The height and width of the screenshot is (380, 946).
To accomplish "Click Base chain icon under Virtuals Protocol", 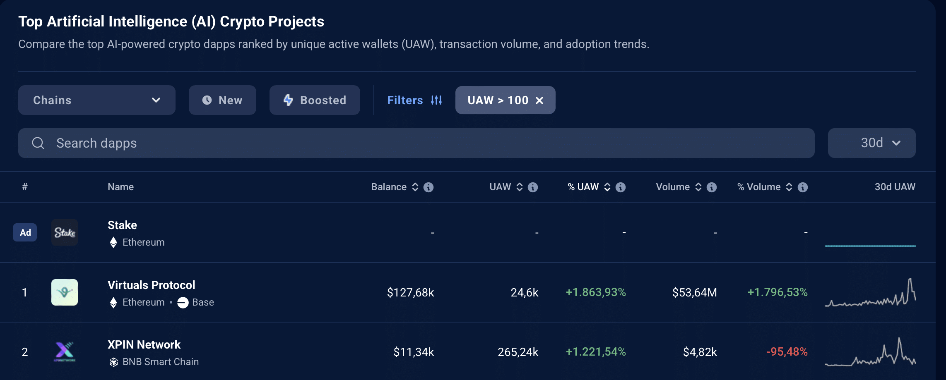I will (x=183, y=303).
